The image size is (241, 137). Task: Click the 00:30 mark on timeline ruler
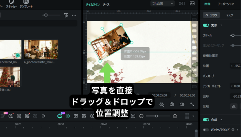click(61, 124)
